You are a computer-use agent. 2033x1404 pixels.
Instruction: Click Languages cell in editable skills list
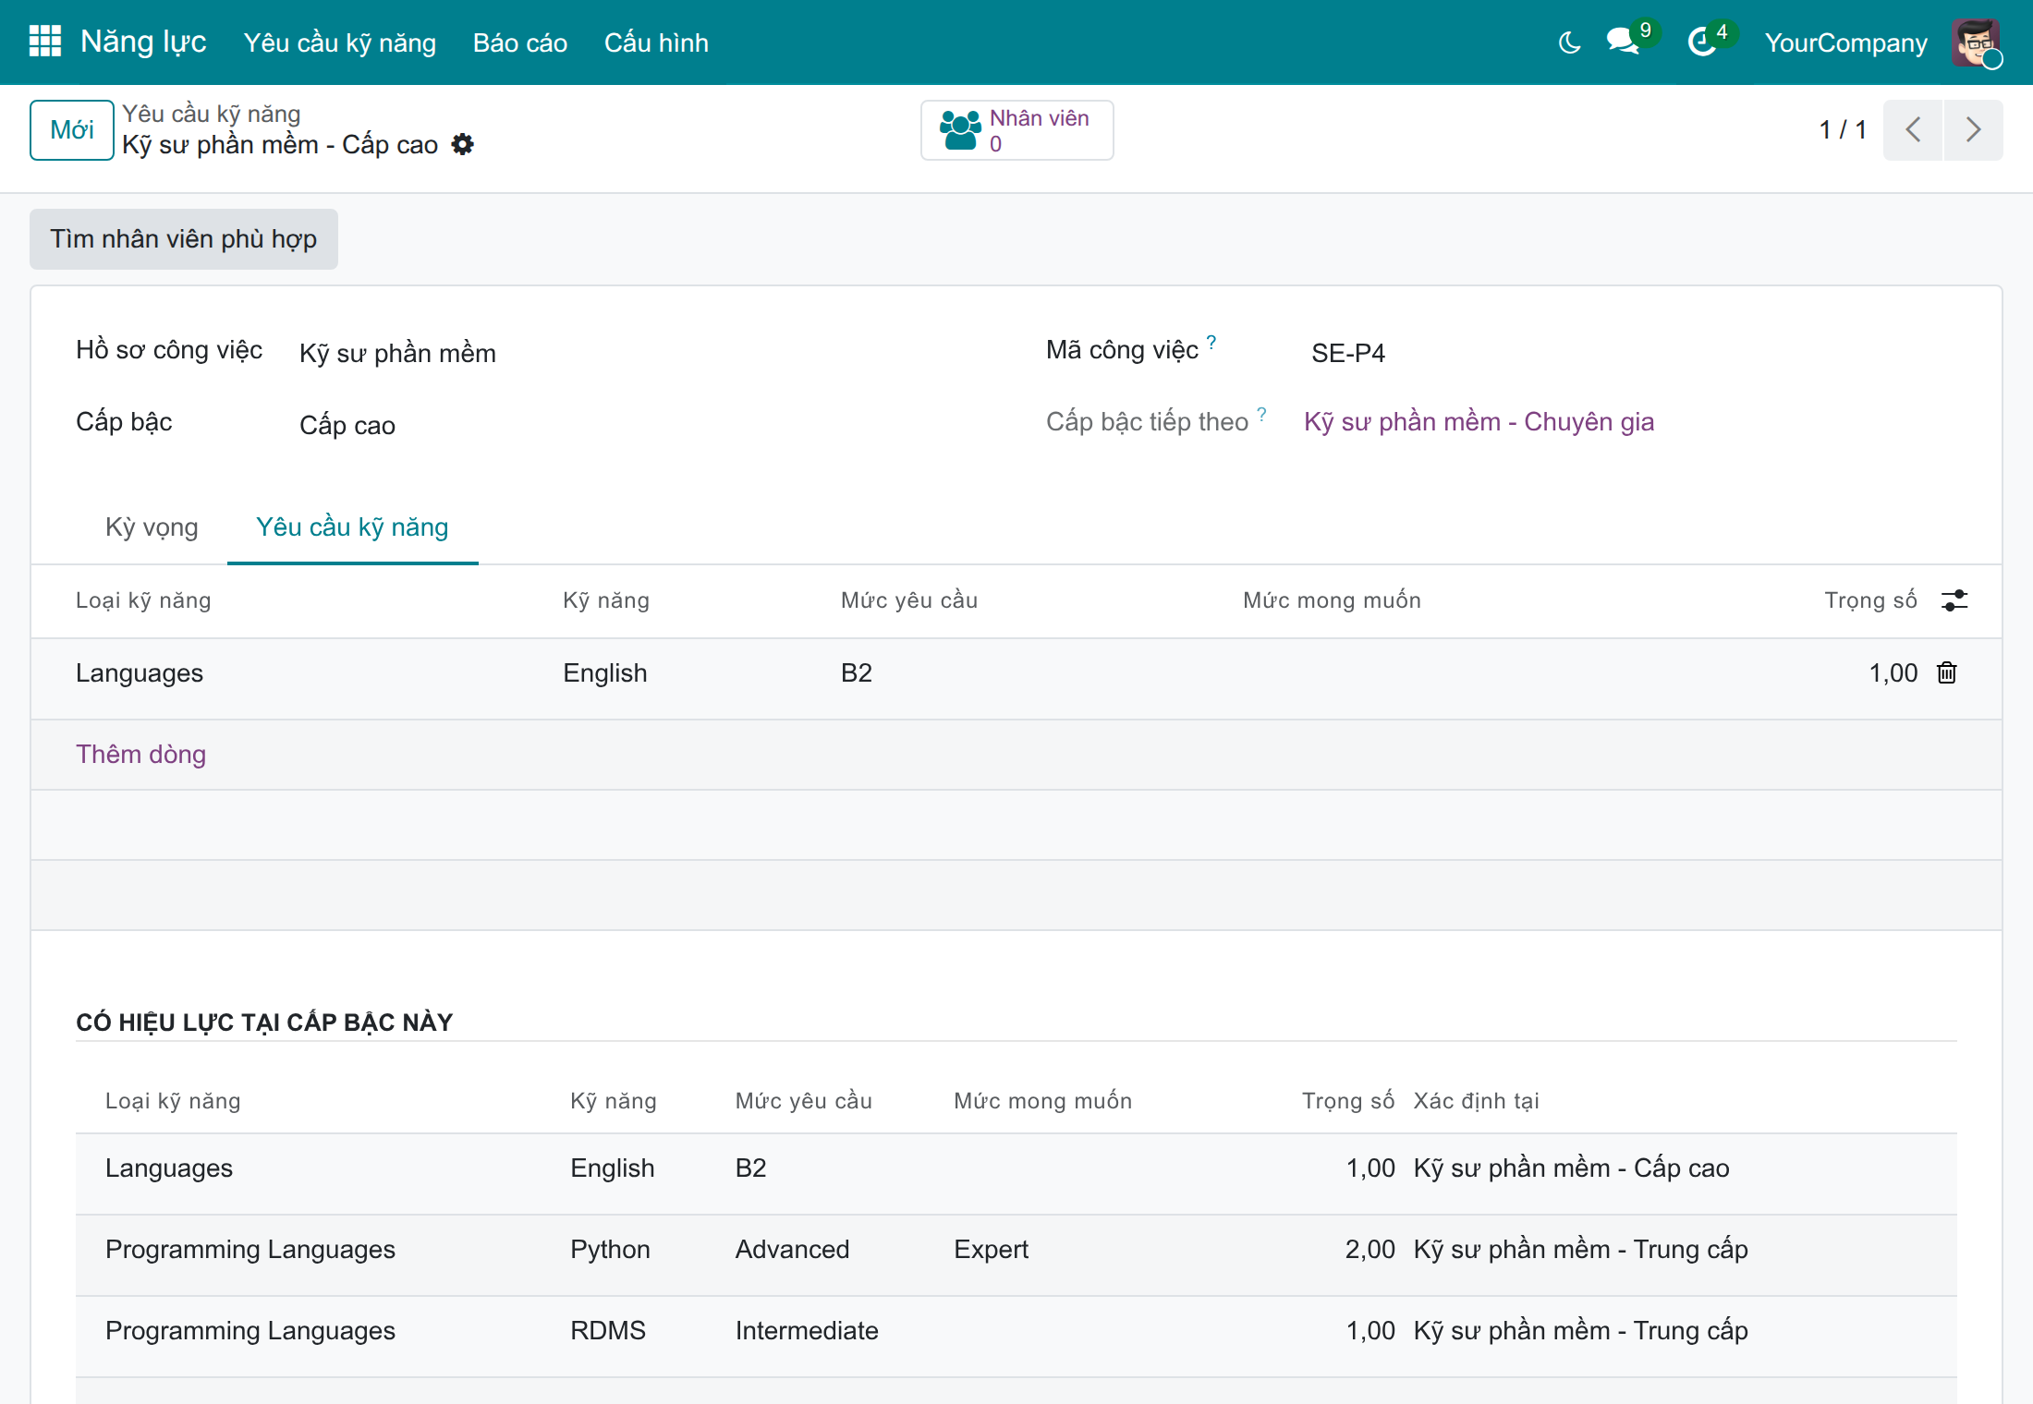coord(140,673)
